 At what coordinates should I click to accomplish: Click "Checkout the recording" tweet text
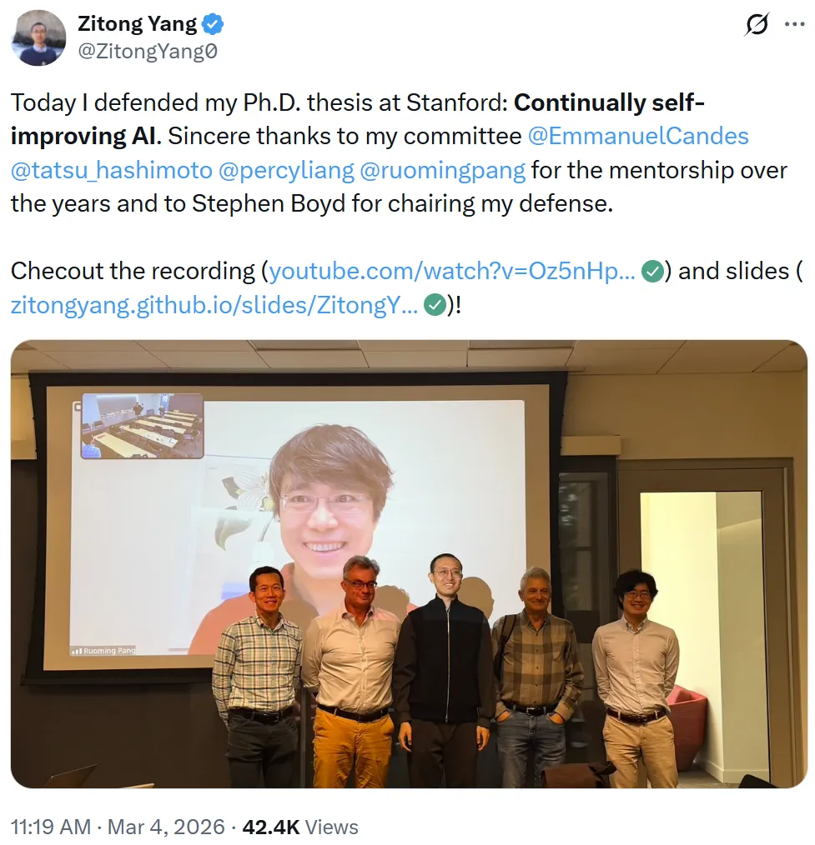pos(133,271)
